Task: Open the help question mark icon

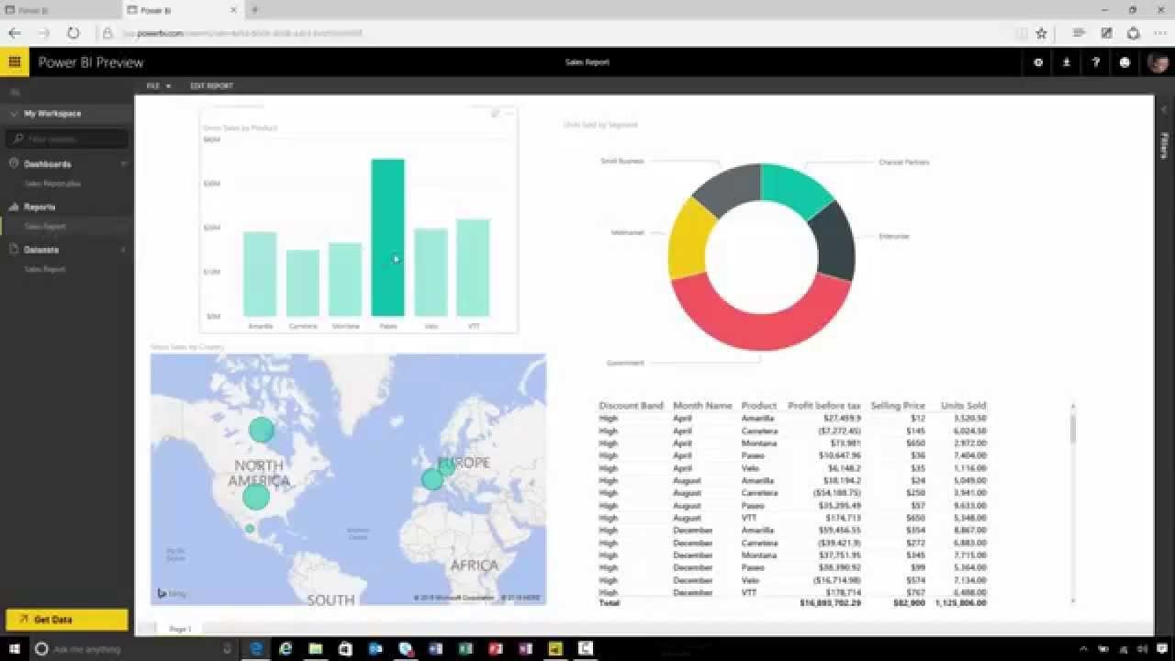Action: (x=1095, y=62)
